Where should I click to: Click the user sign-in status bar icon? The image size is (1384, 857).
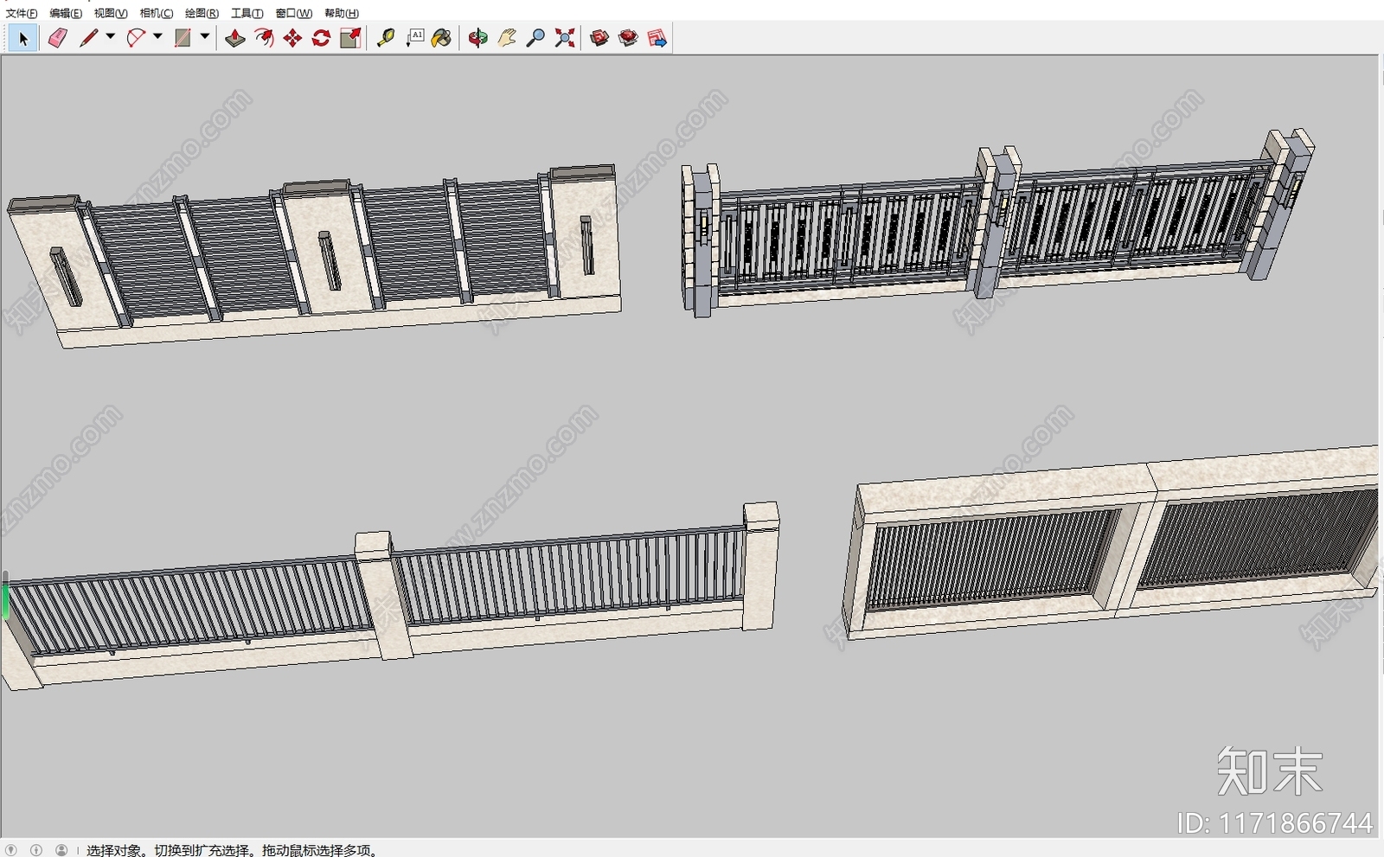coord(61,850)
